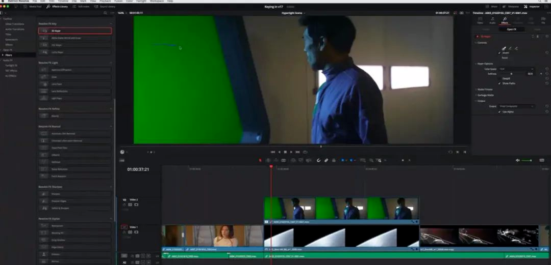Click the play forward button

(291, 152)
